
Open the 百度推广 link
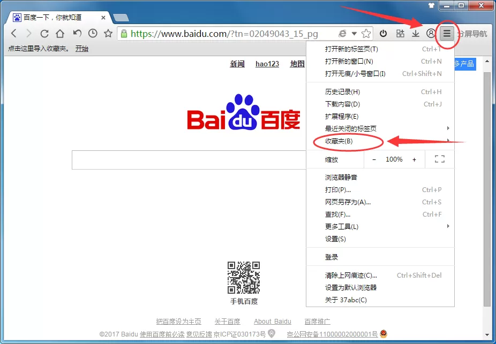317,322
